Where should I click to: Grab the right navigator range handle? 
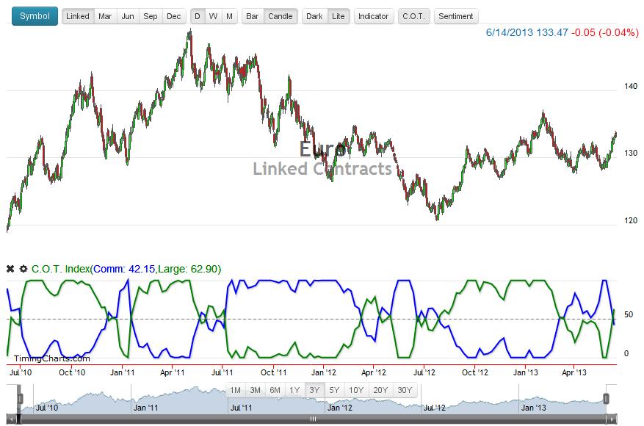[x=606, y=399]
